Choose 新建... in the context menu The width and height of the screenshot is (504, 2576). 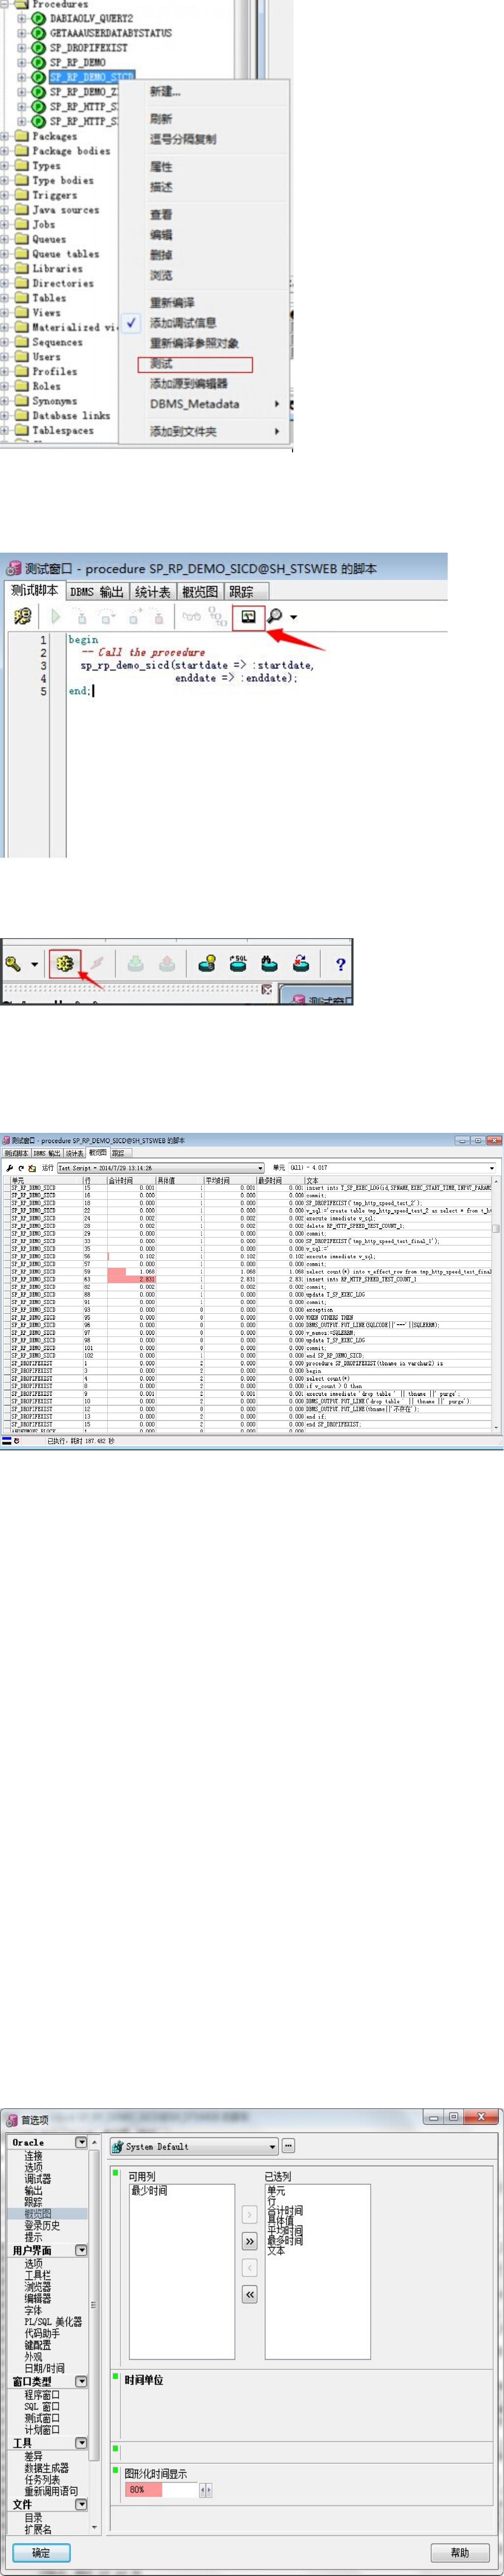[x=165, y=92]
